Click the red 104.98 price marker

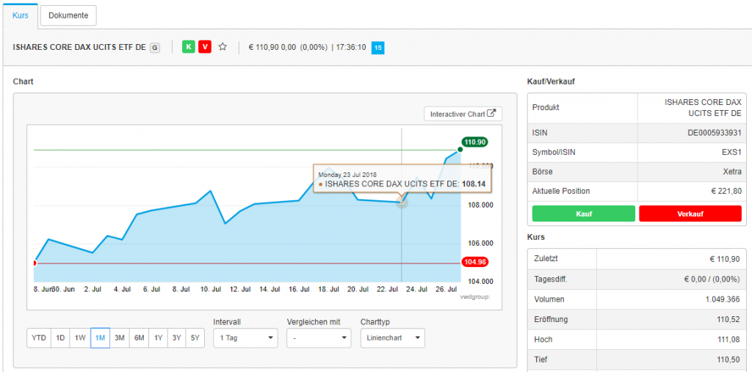point(475,262)
